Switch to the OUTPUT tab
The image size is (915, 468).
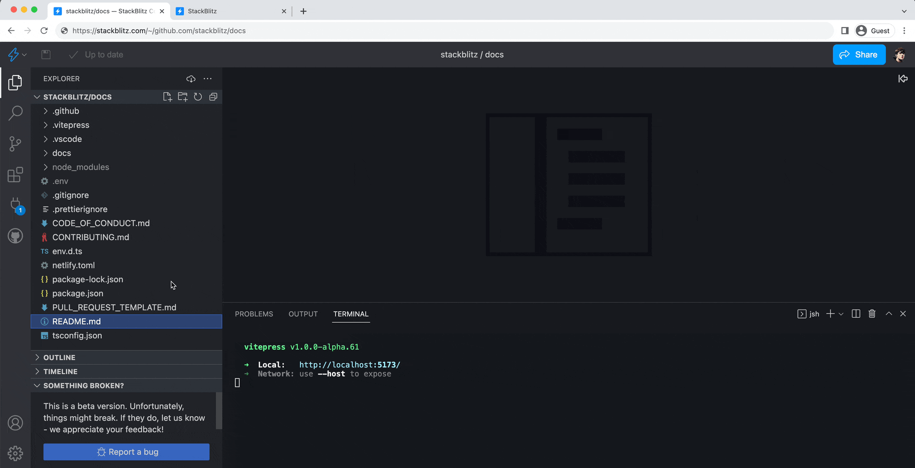pos(303,314)
